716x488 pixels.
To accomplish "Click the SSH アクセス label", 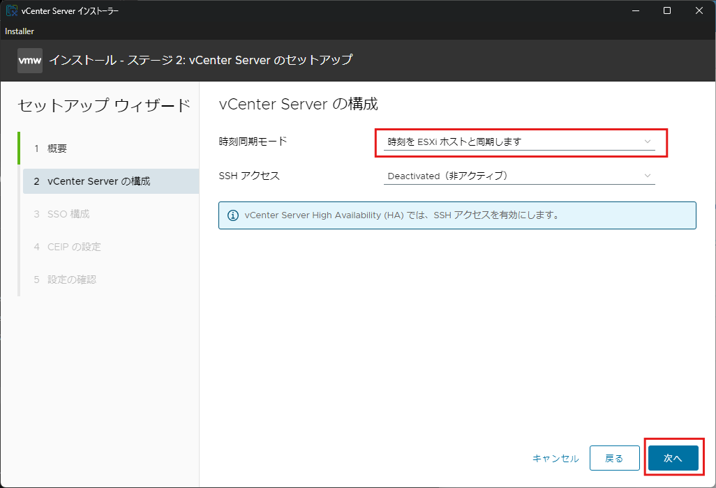I will 249,176.
